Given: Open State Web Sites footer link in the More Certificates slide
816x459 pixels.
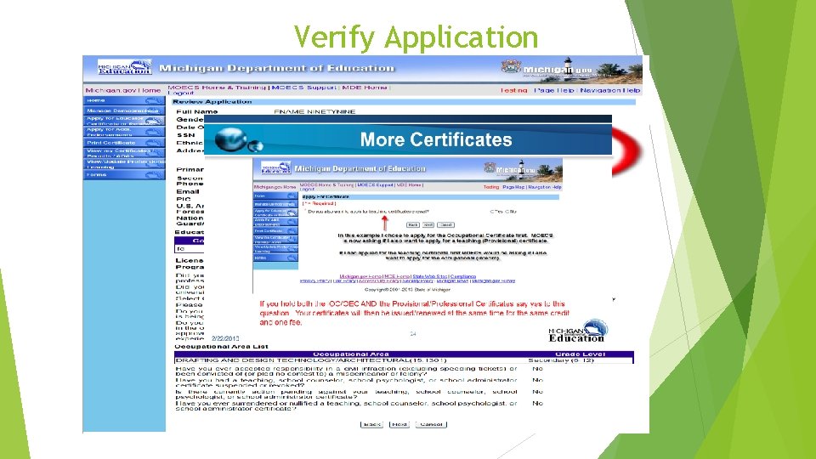Looking at the screenshot, I should [430, 276].
